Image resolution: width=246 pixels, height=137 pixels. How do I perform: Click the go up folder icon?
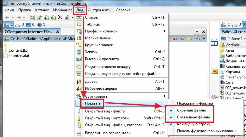pos(182,38)
